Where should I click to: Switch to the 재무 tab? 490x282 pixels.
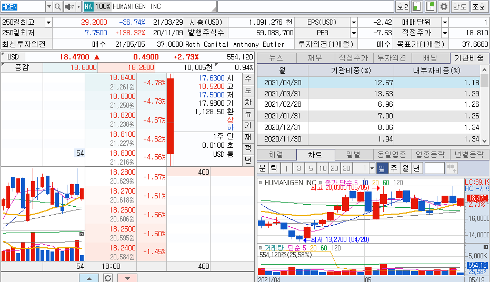(315, 58)
